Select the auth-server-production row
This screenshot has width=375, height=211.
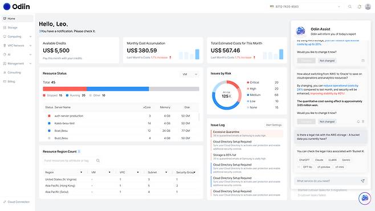(x=121, y=116)
